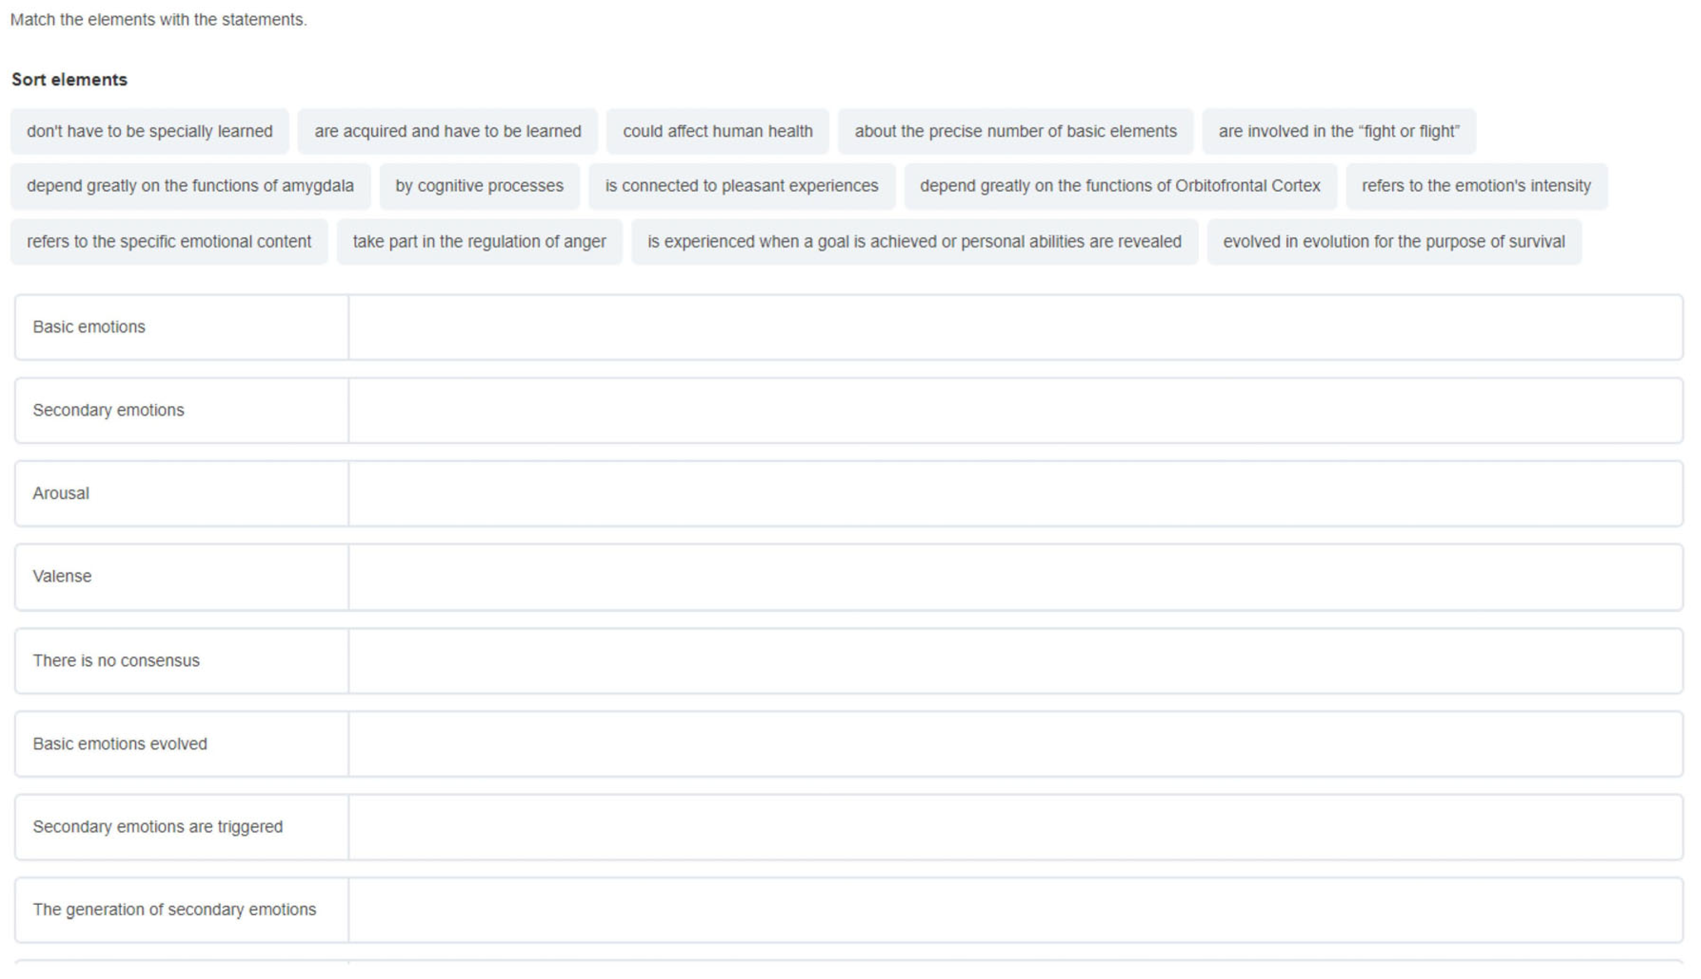Pick the Orbitofrontal Cortex functions chip
Viewport: 1701px width, 979px height.
pyautogui.click(x=1119, y=186)
